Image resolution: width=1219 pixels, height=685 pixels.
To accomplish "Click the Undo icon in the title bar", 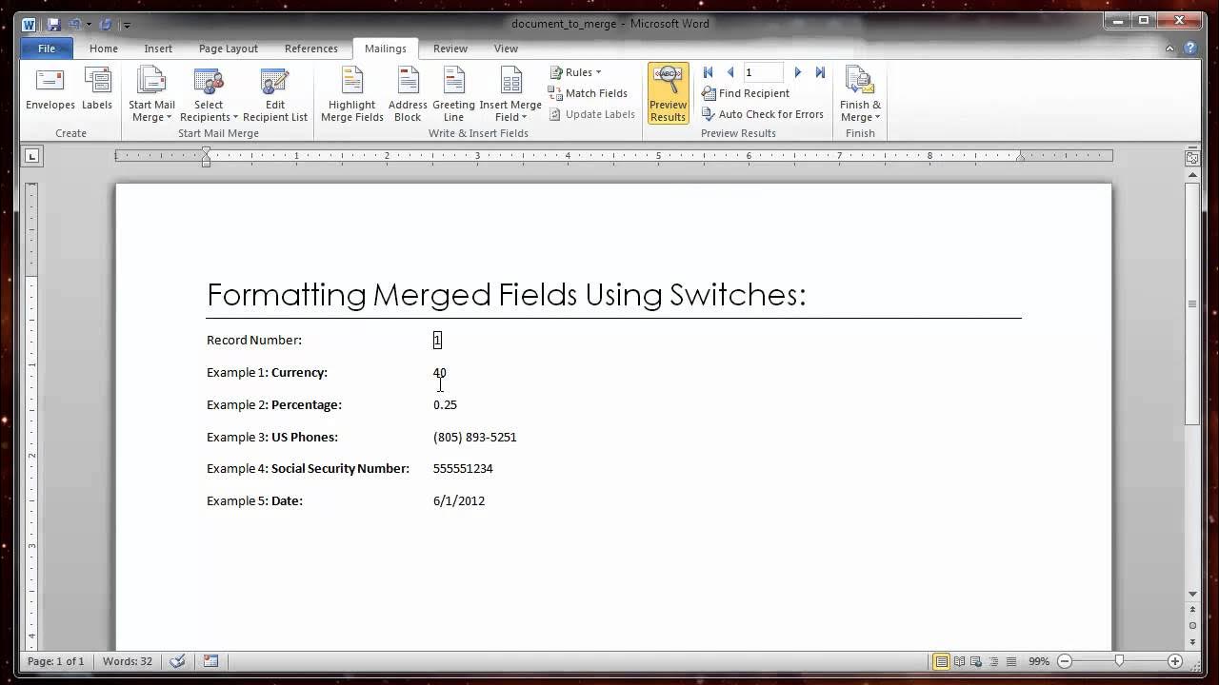I will coord(75,24).
